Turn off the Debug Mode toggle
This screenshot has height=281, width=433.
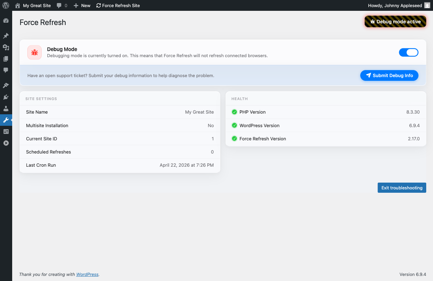[409, 52]
